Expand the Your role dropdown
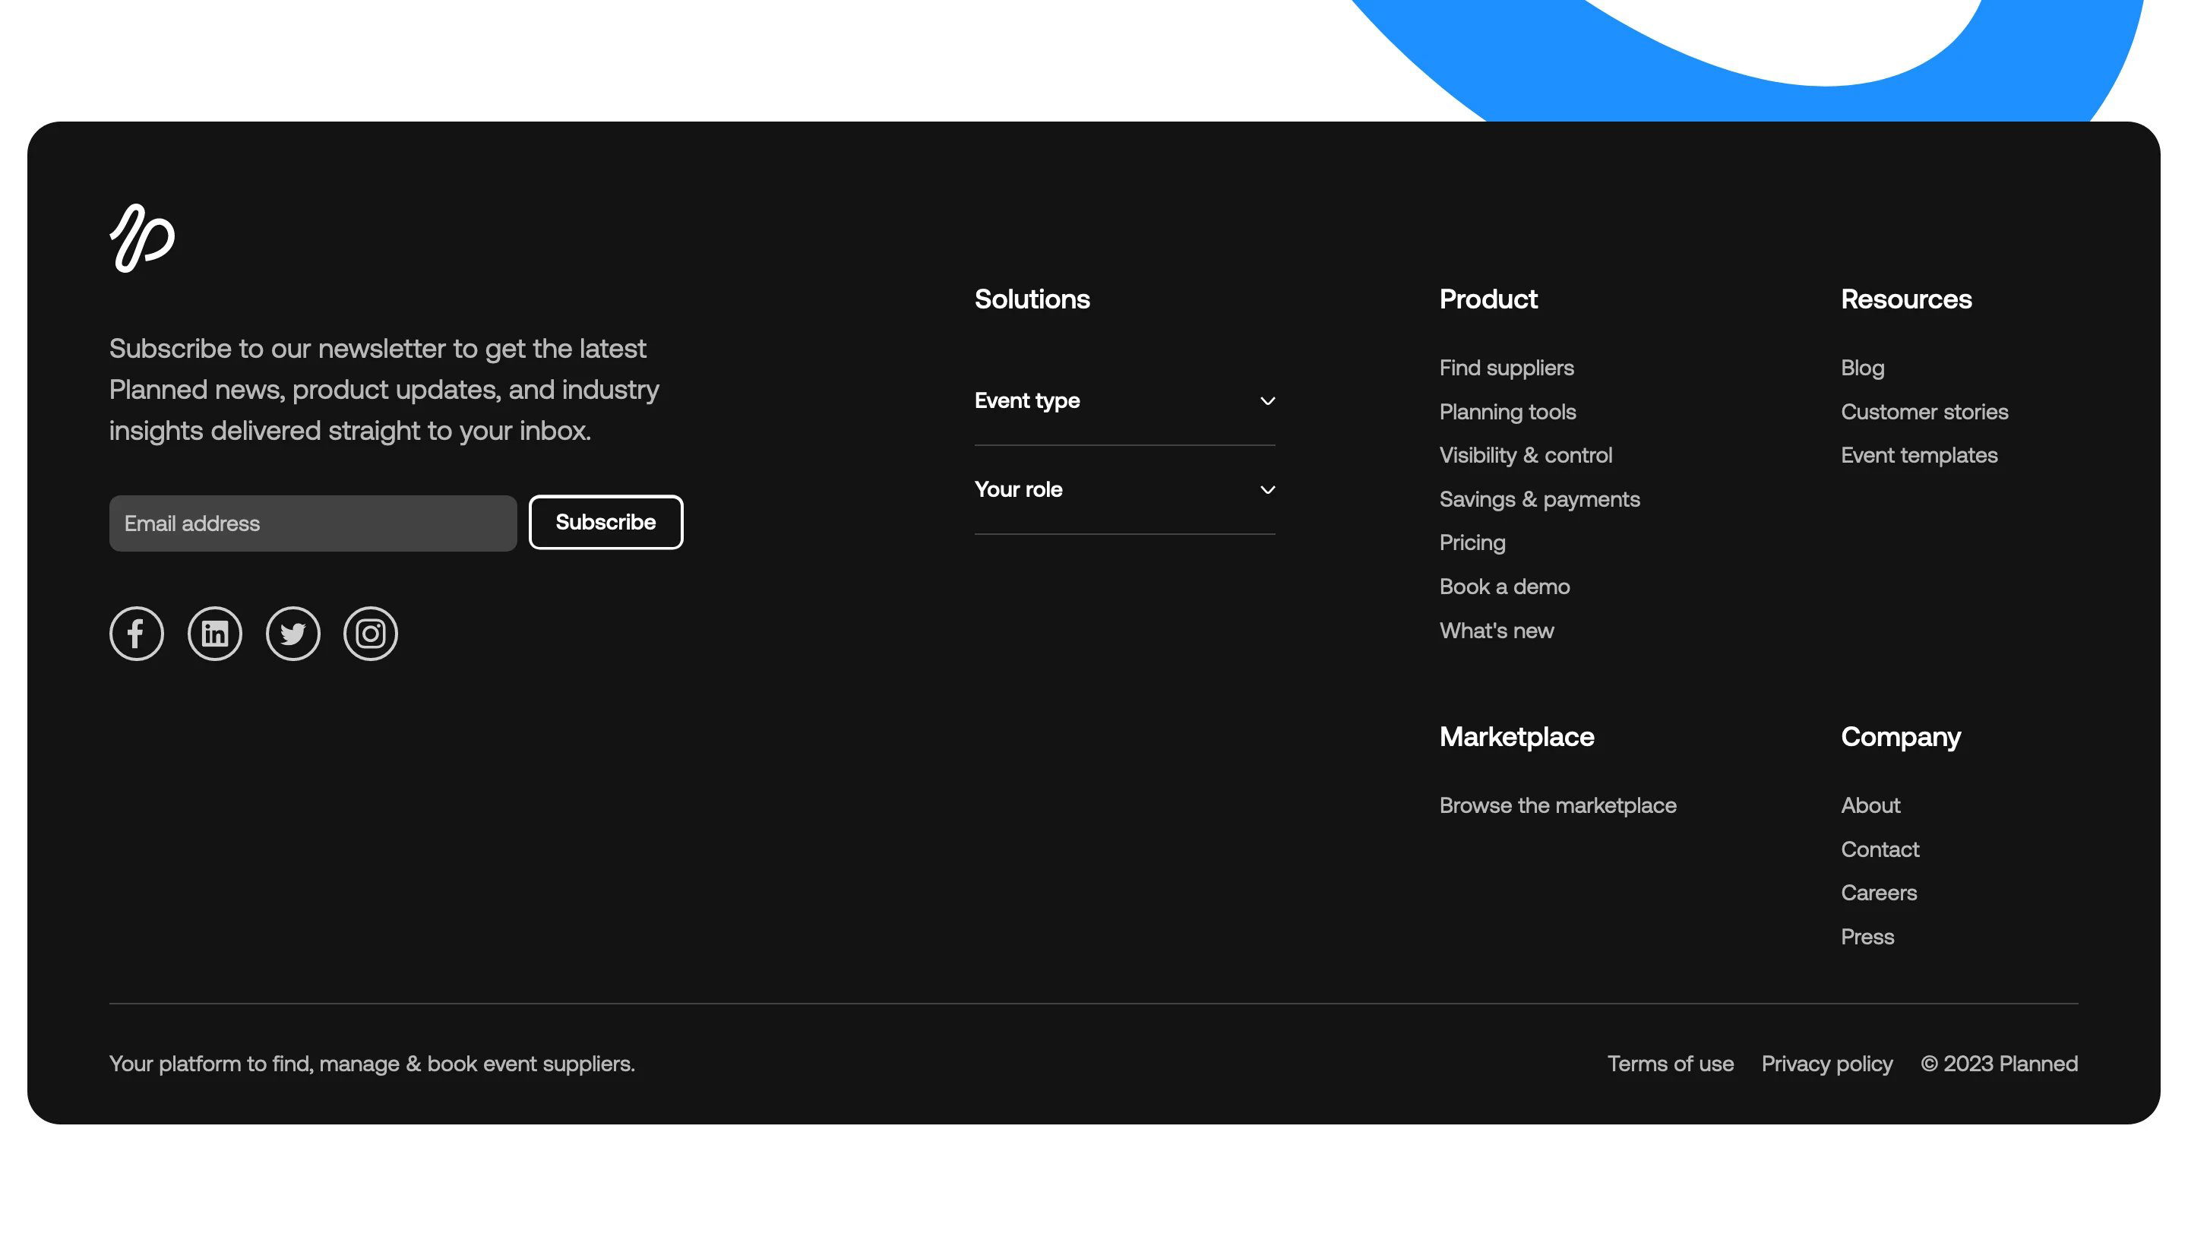This screenshot has width=2188, height=1246. pyautogui.click(x=1124, y=489)
